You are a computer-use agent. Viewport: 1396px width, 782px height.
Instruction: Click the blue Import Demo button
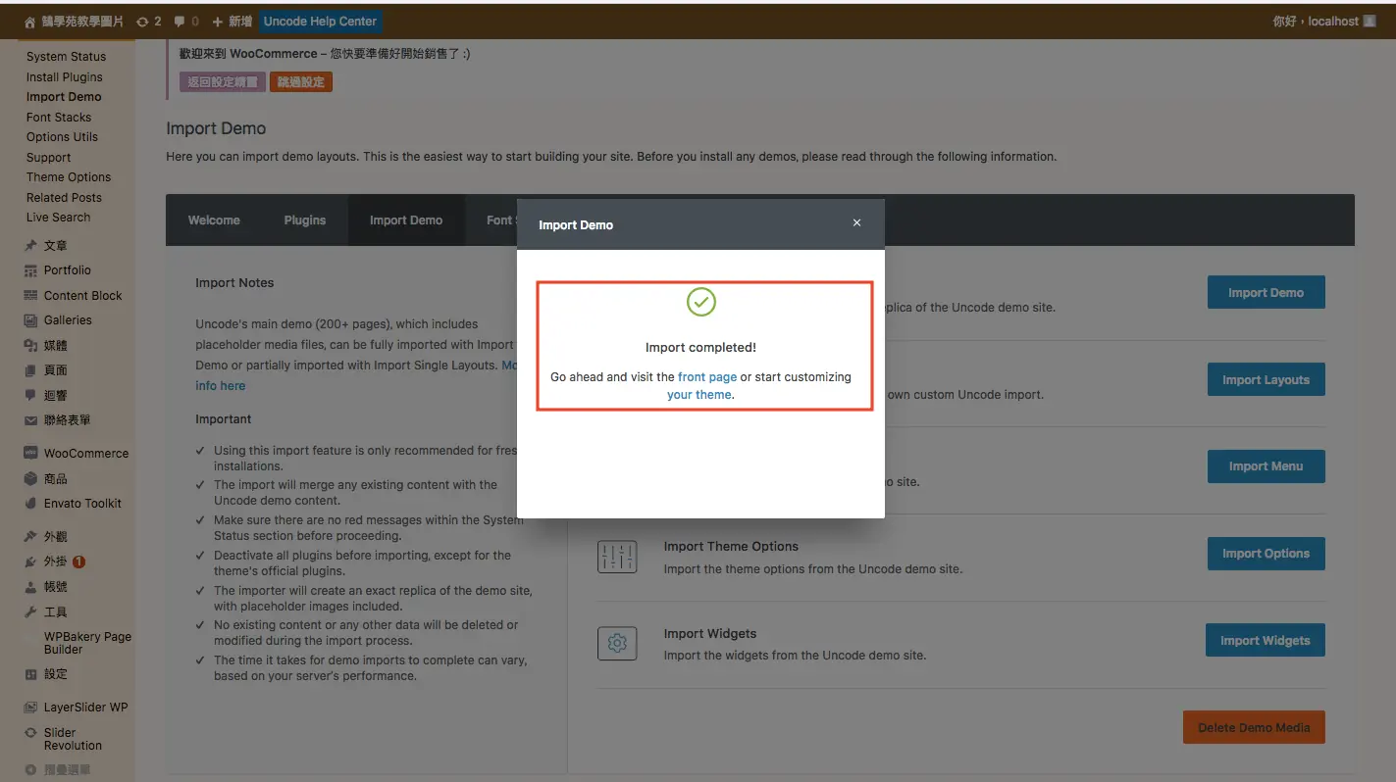point(1266,292)
